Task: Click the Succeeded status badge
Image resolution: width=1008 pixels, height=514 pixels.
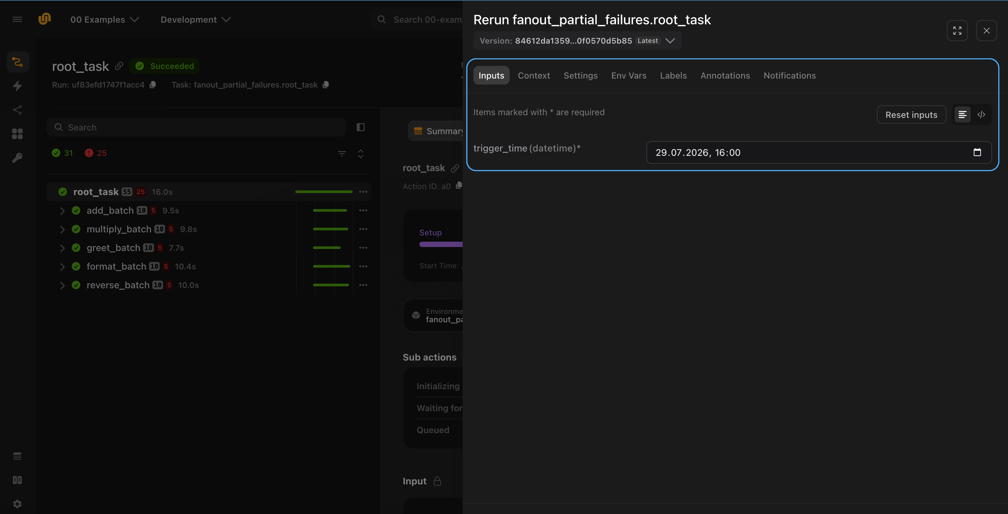Action: (x=164, y=66)
